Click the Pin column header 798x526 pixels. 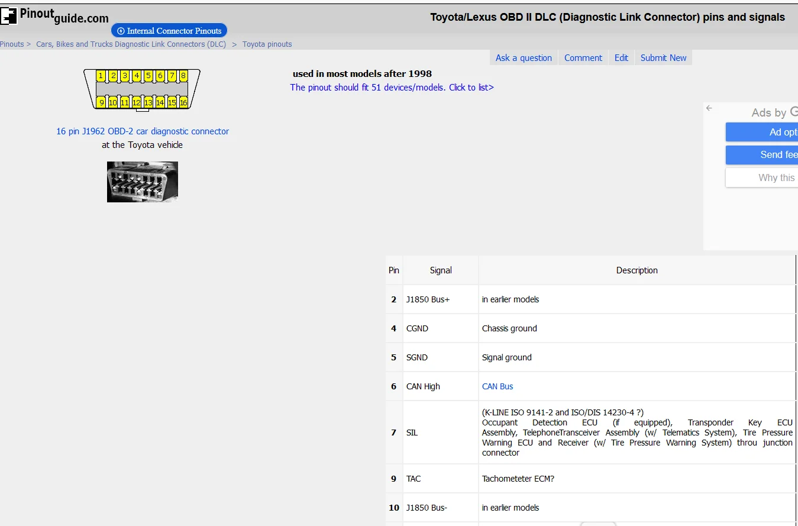[x=394, y=270]
